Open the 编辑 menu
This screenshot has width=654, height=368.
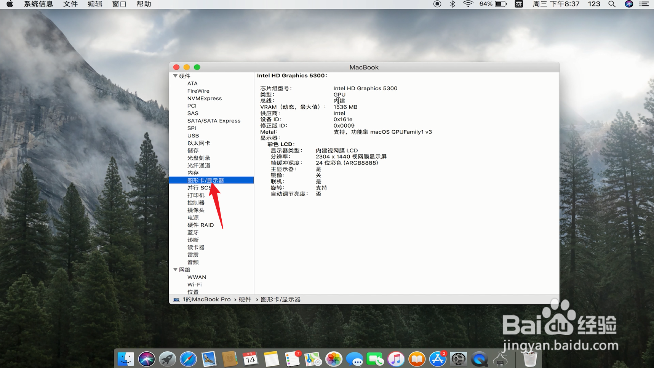(x=95, y=4)
